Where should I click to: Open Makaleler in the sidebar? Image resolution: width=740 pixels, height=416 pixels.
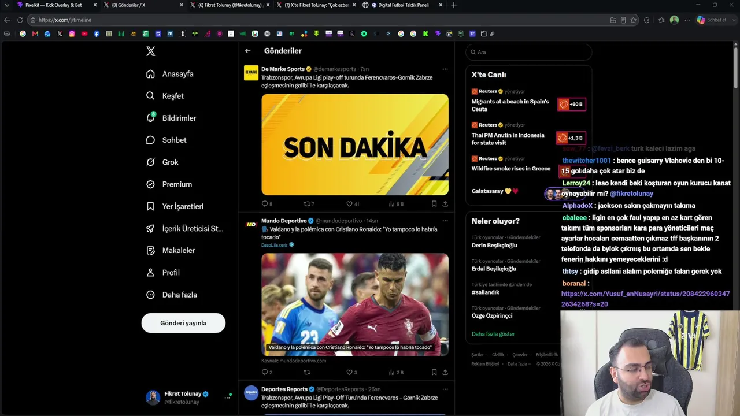tap(170, 251)
